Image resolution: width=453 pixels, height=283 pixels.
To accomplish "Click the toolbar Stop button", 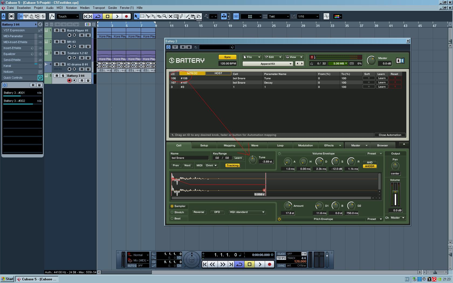I will [107, 16].
